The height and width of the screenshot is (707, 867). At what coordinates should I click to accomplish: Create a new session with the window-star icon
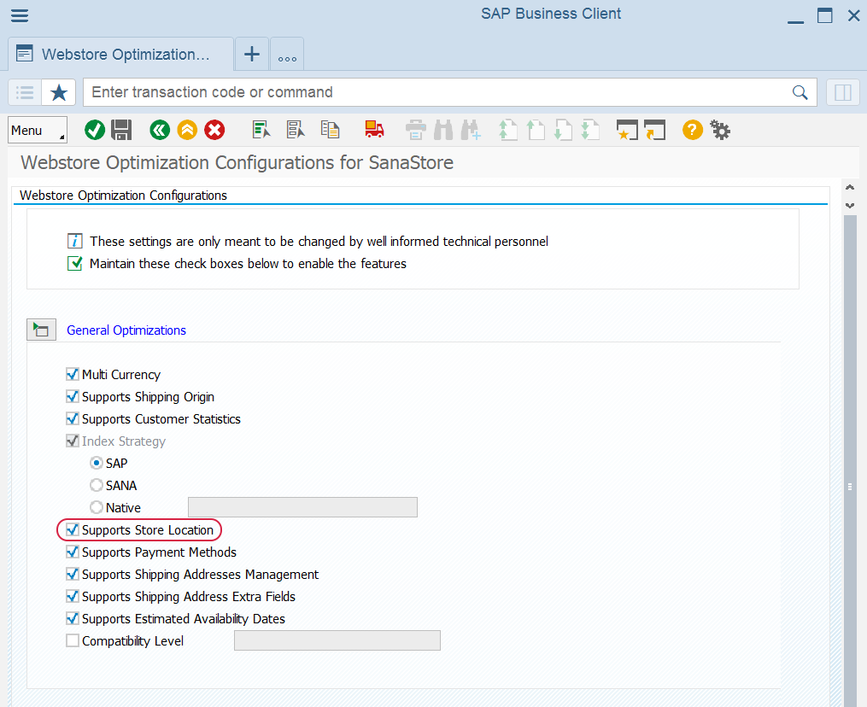click(627, 131)
